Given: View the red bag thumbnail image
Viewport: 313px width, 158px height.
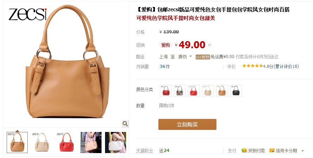Looking at the screenshot, I should click(66, 143).
